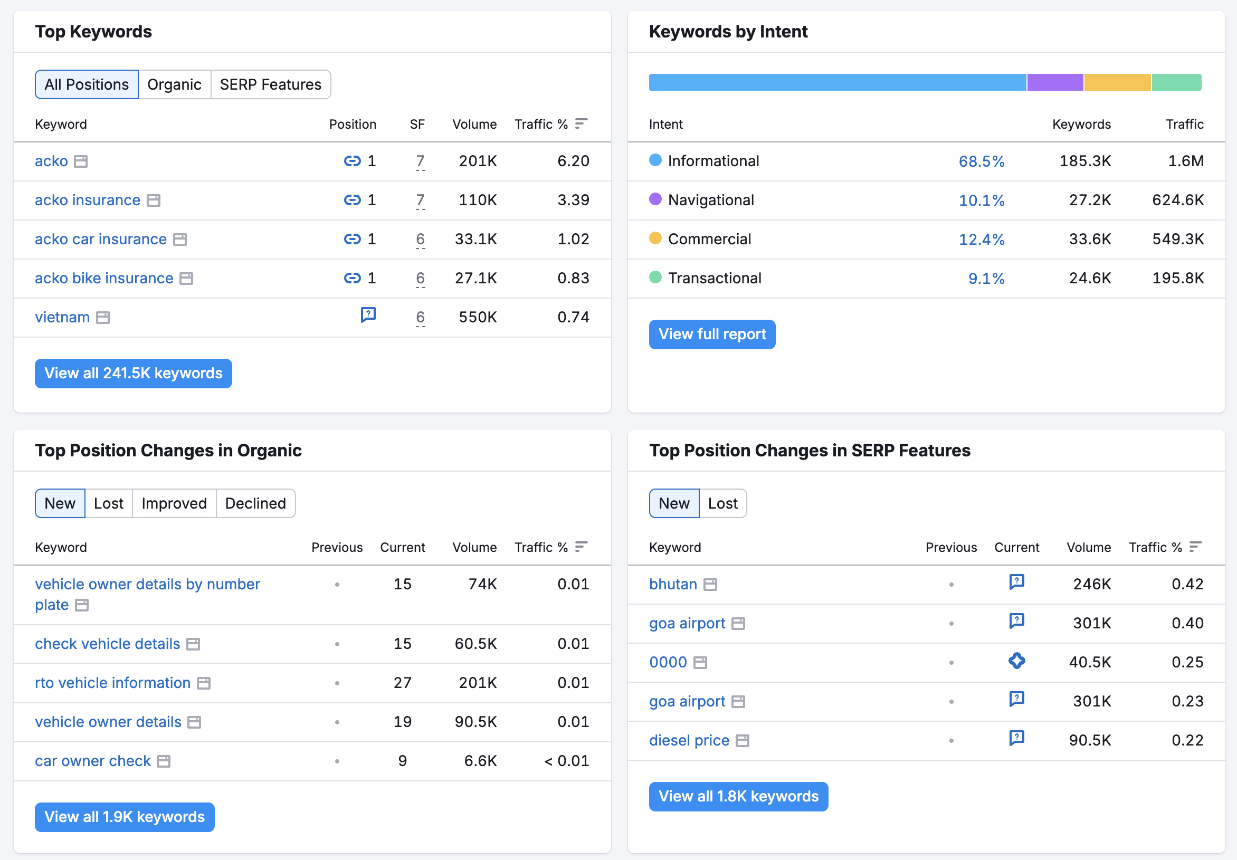Screen dimensions: 1237x860
Task: Sort Organic position changes by Traffic % icon
Action: click(x=581, y=547)
